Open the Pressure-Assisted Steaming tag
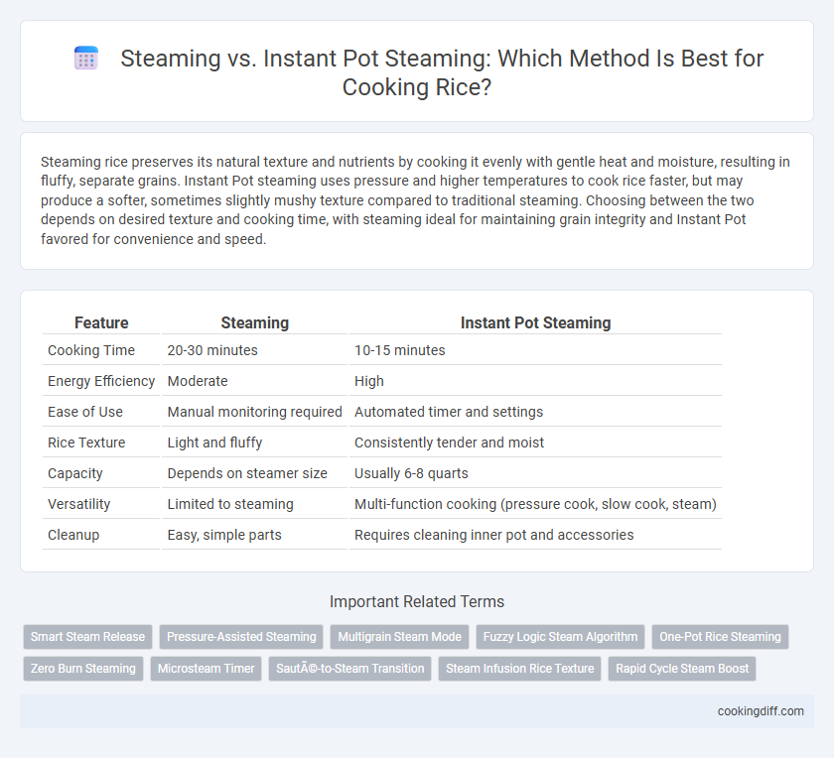The height and width of the screenshot is (758, 834). [241, 637]
